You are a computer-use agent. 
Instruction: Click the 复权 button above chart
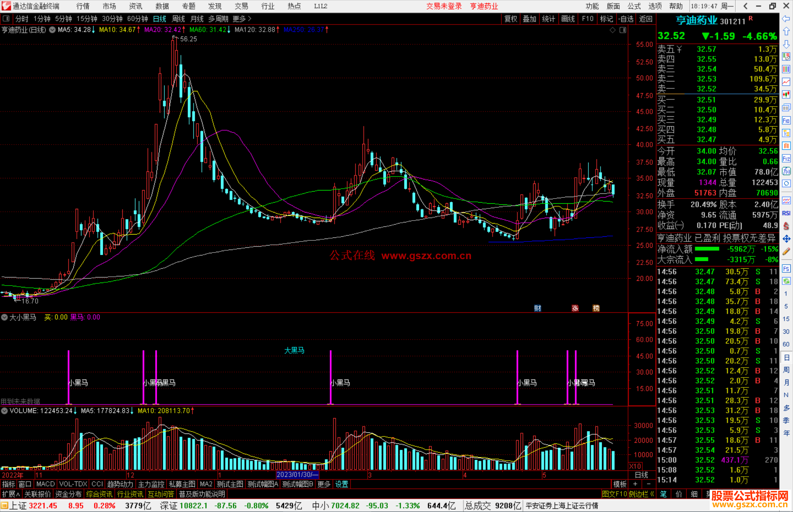click(511, 19)
